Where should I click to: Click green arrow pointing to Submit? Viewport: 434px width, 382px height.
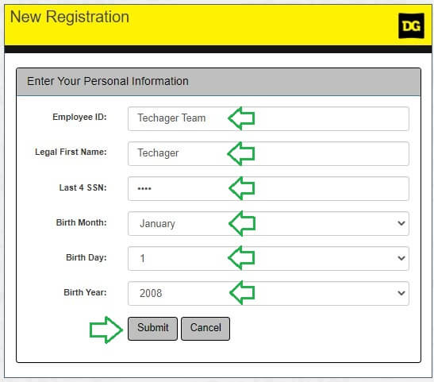106,330
